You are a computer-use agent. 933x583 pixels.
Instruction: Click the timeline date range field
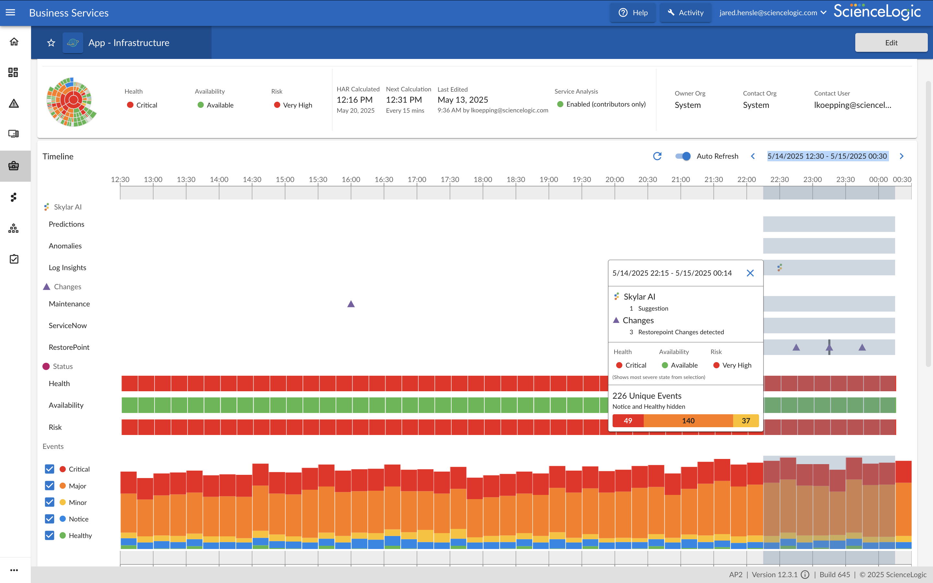827,156
